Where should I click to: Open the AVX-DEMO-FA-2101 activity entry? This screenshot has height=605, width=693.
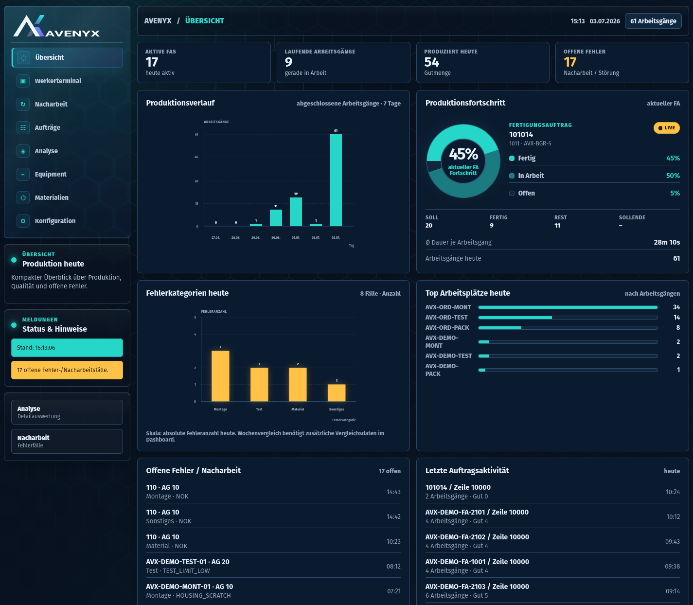pos(552,516)
